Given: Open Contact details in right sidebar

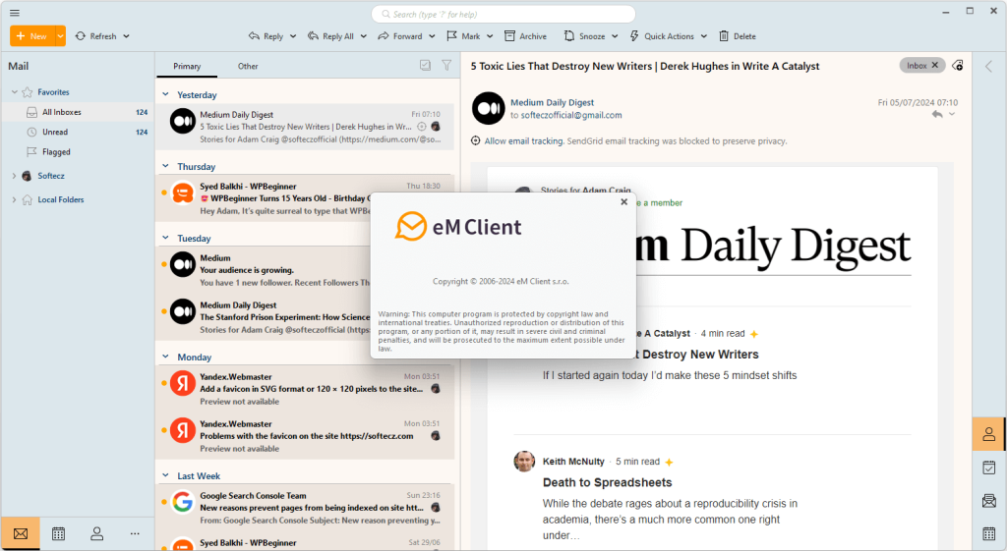Looking at the screenshot, I should pos(989,434).
